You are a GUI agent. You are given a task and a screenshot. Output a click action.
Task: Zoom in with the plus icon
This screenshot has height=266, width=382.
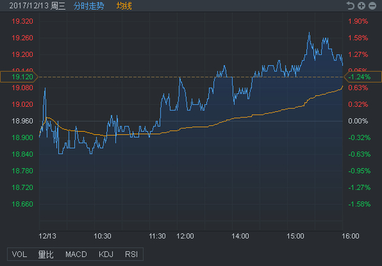click(x=361, y=6)
